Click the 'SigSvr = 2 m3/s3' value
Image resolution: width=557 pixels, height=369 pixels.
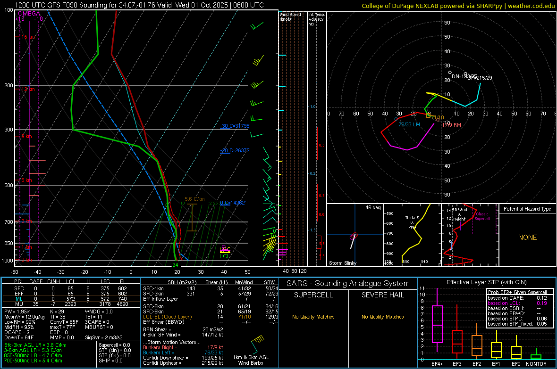[x=104, y=337]
